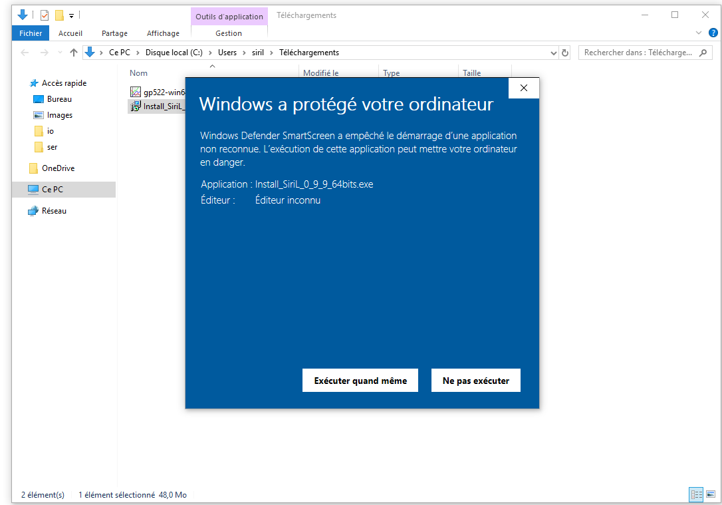Image resolution: width=722 pixels, height=505 pixels.
Task: Open the blue help question icon
Action: pos(713,33)
